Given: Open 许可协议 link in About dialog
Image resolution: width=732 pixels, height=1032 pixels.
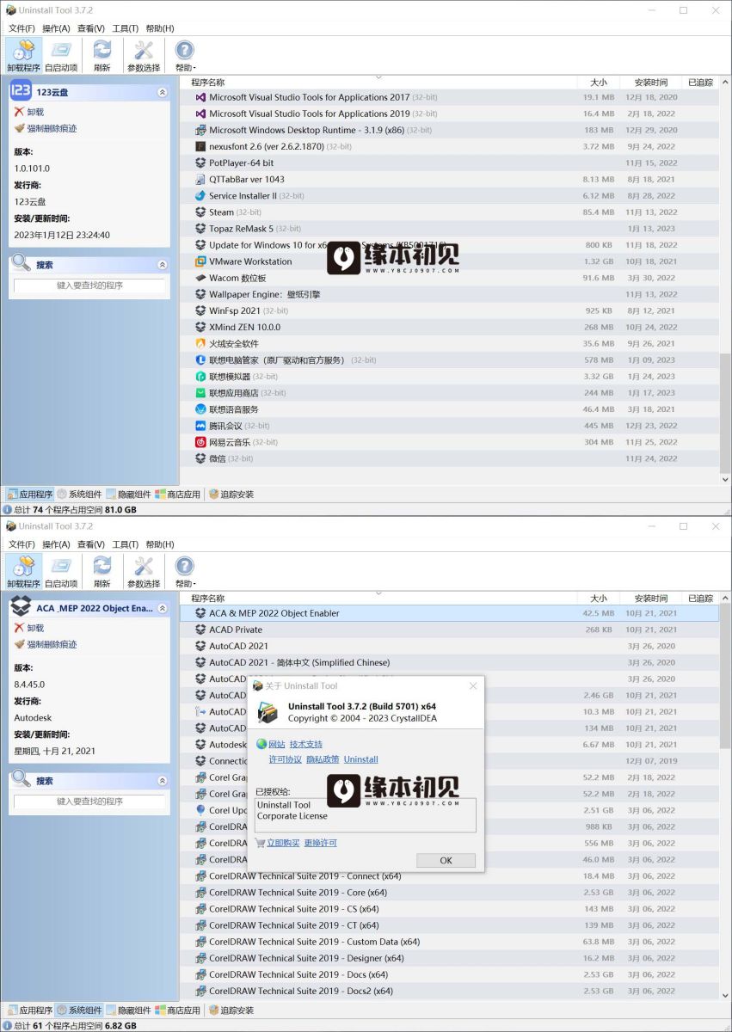Looking at the screenshot, I should point(286,759).
